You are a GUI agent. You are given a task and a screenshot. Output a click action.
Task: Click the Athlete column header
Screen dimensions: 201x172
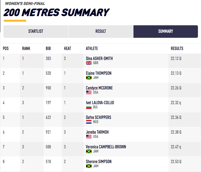[92, 48]
